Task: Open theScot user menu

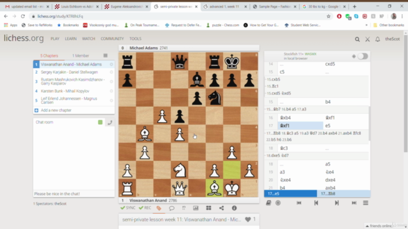Action: coord(392,39)
